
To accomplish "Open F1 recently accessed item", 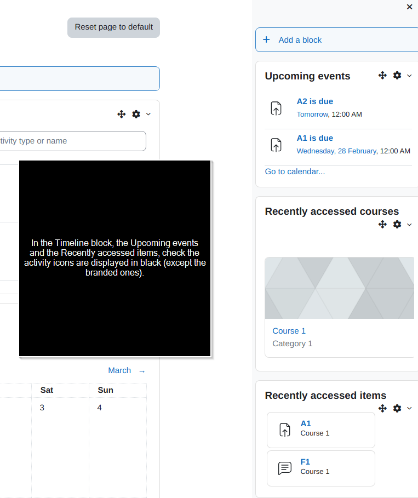I will click(305, 462).
